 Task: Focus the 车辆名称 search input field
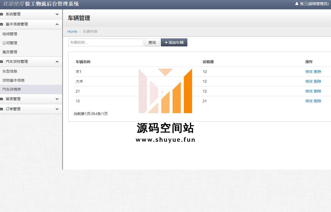(x=106, y=42)
